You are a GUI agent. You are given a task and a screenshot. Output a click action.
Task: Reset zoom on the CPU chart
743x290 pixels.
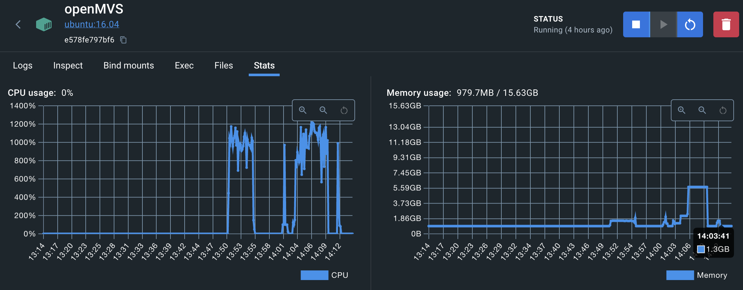point(344,110)
